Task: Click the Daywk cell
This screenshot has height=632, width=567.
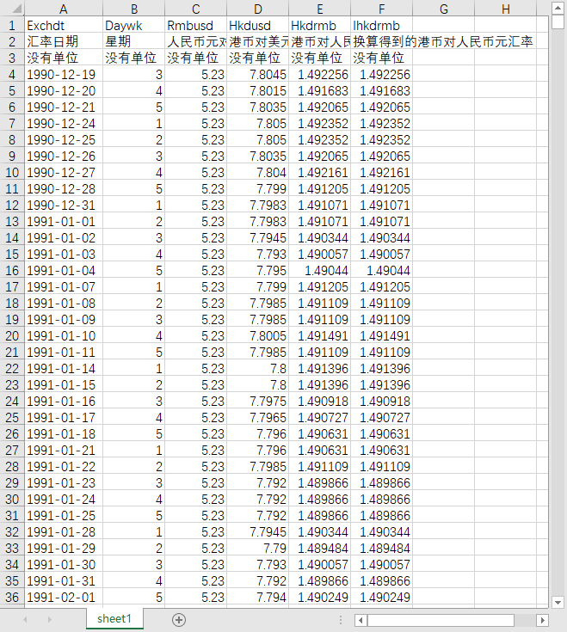Action: pyautogui.click(x=134, y=26)
